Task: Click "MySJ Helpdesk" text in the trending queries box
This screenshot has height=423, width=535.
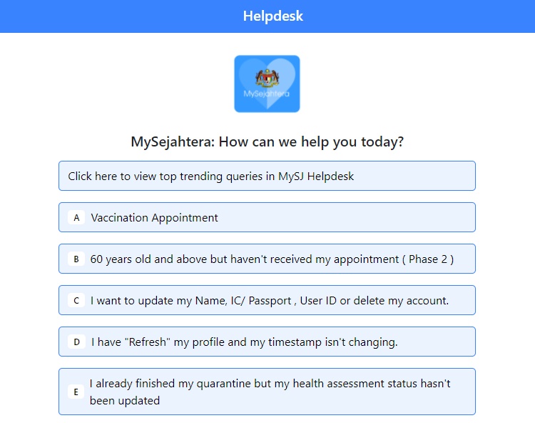Action: 316,176
